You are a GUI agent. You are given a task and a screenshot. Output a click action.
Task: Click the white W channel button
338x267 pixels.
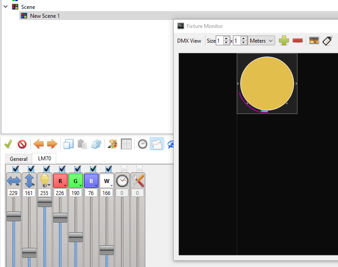tap(107, 181)
